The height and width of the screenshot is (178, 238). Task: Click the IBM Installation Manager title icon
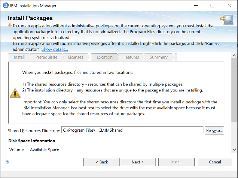click(x=6, y=6)
